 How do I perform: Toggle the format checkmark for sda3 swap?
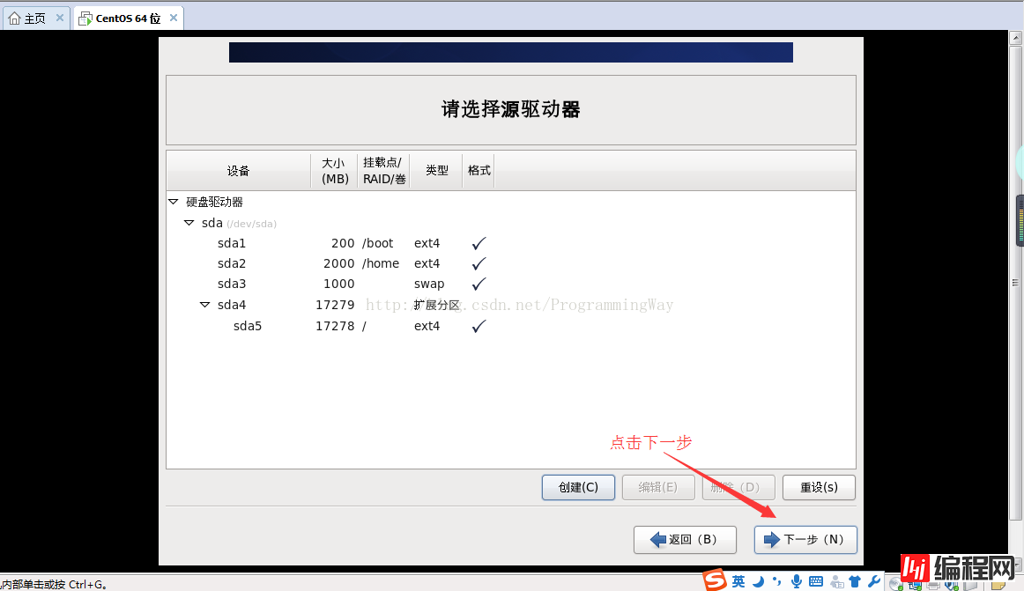click(x=479, y=284)
